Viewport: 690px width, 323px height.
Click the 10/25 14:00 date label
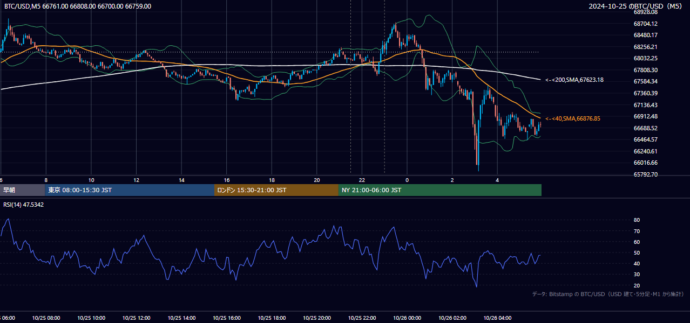(x=181, y=318)
